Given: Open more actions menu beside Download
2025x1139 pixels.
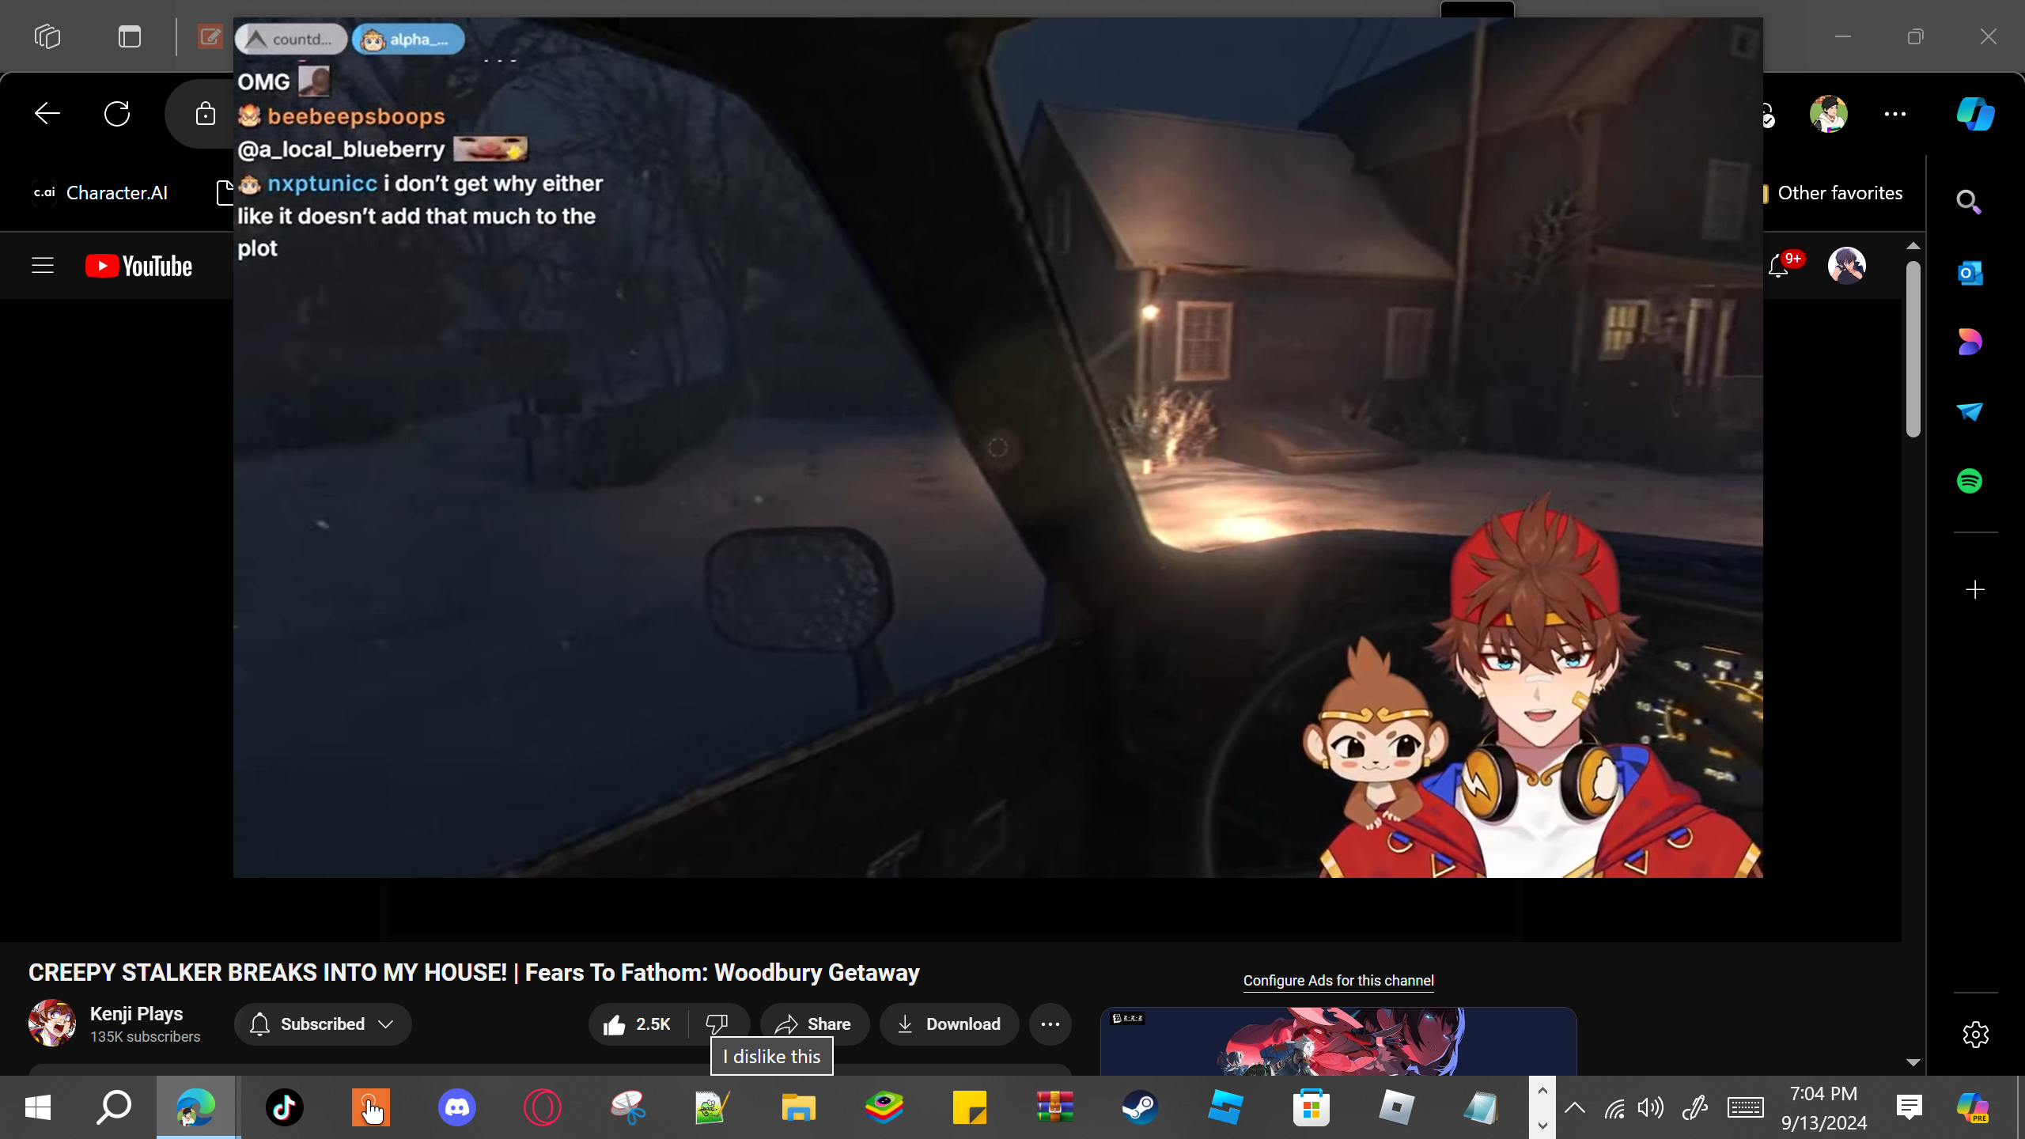Looking at the screenshot, I should click(x=1050, y=1024).
